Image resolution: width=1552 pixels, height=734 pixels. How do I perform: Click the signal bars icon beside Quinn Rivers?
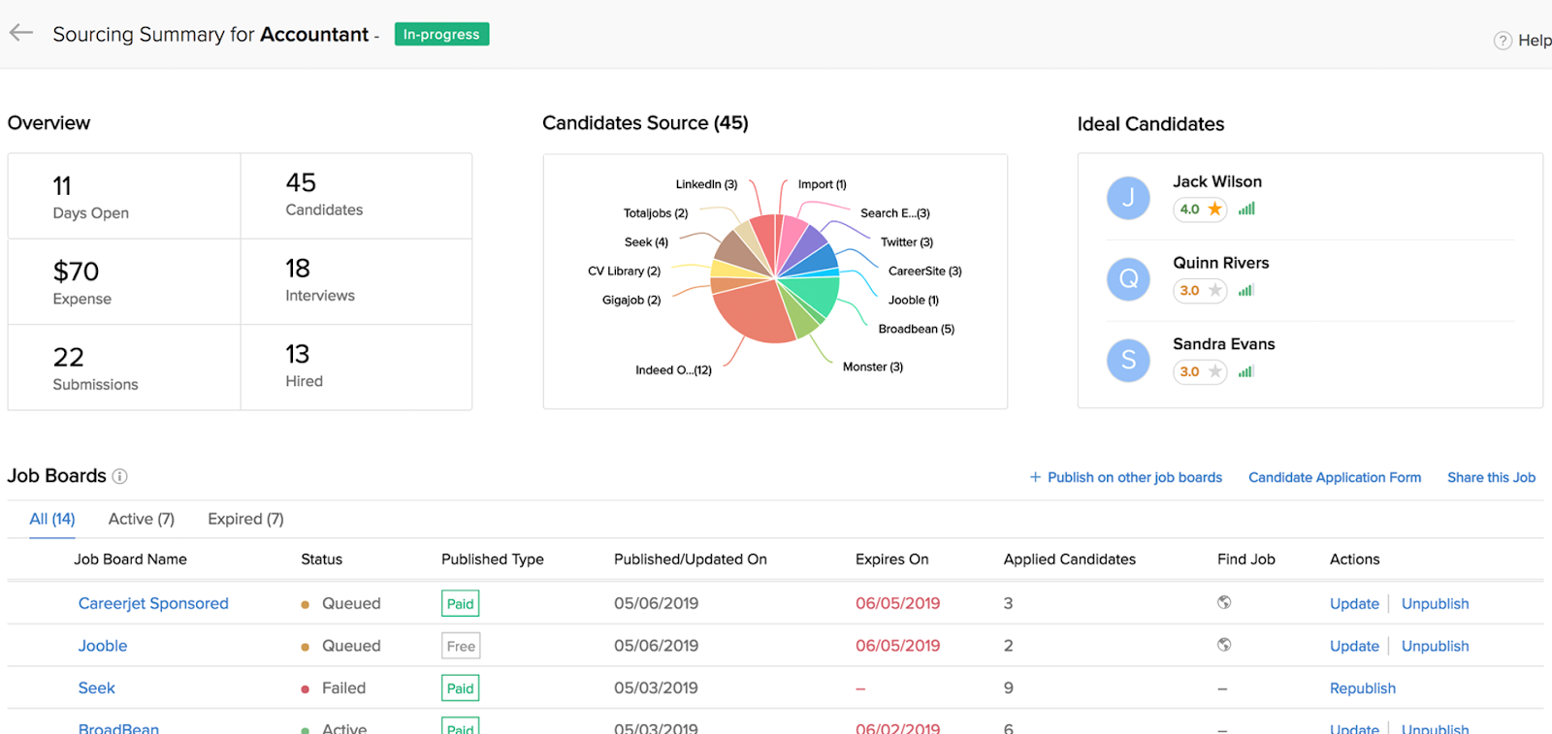click(1246, 290)
